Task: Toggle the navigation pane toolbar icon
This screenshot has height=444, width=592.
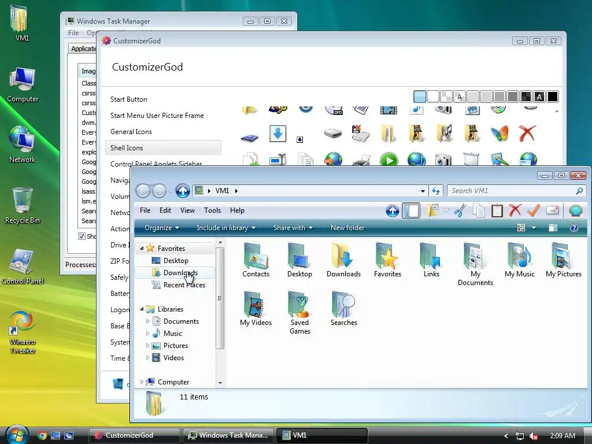Action: tap(411, 210)
